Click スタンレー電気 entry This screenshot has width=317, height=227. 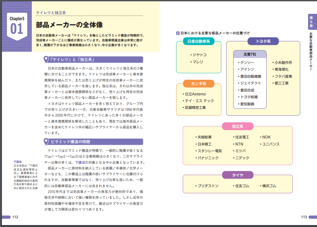click(x=210, y=151)
